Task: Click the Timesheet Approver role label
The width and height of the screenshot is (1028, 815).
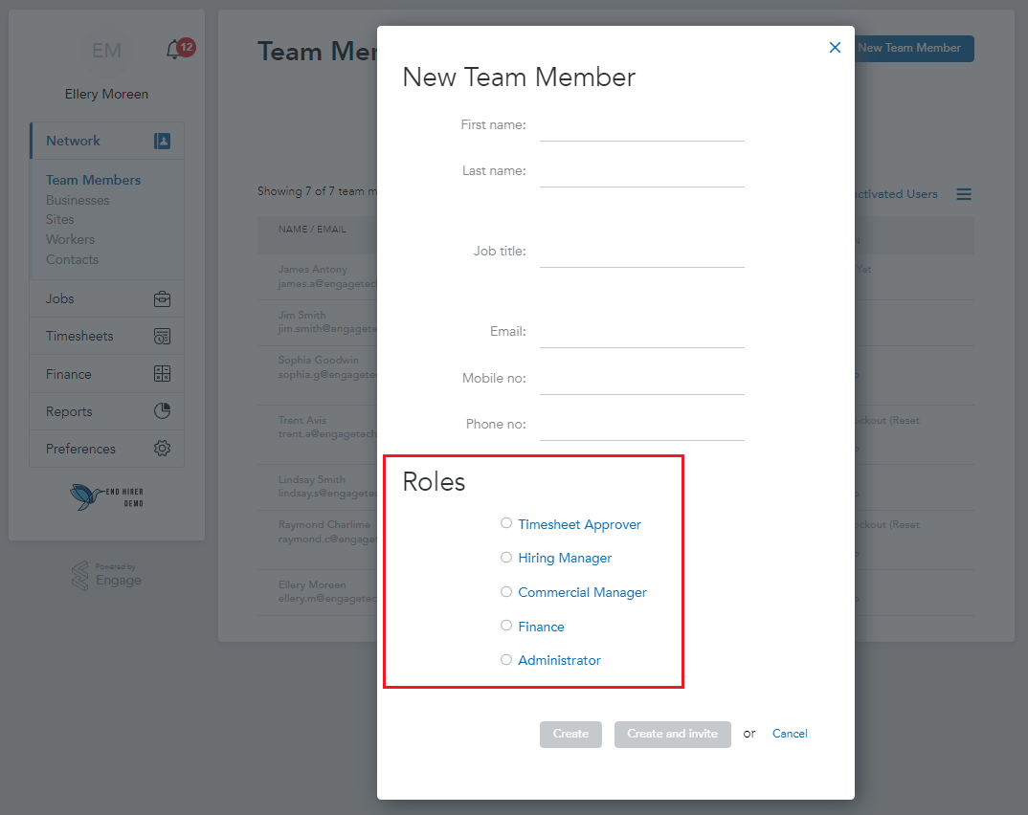Action: [x=579, y=525]
